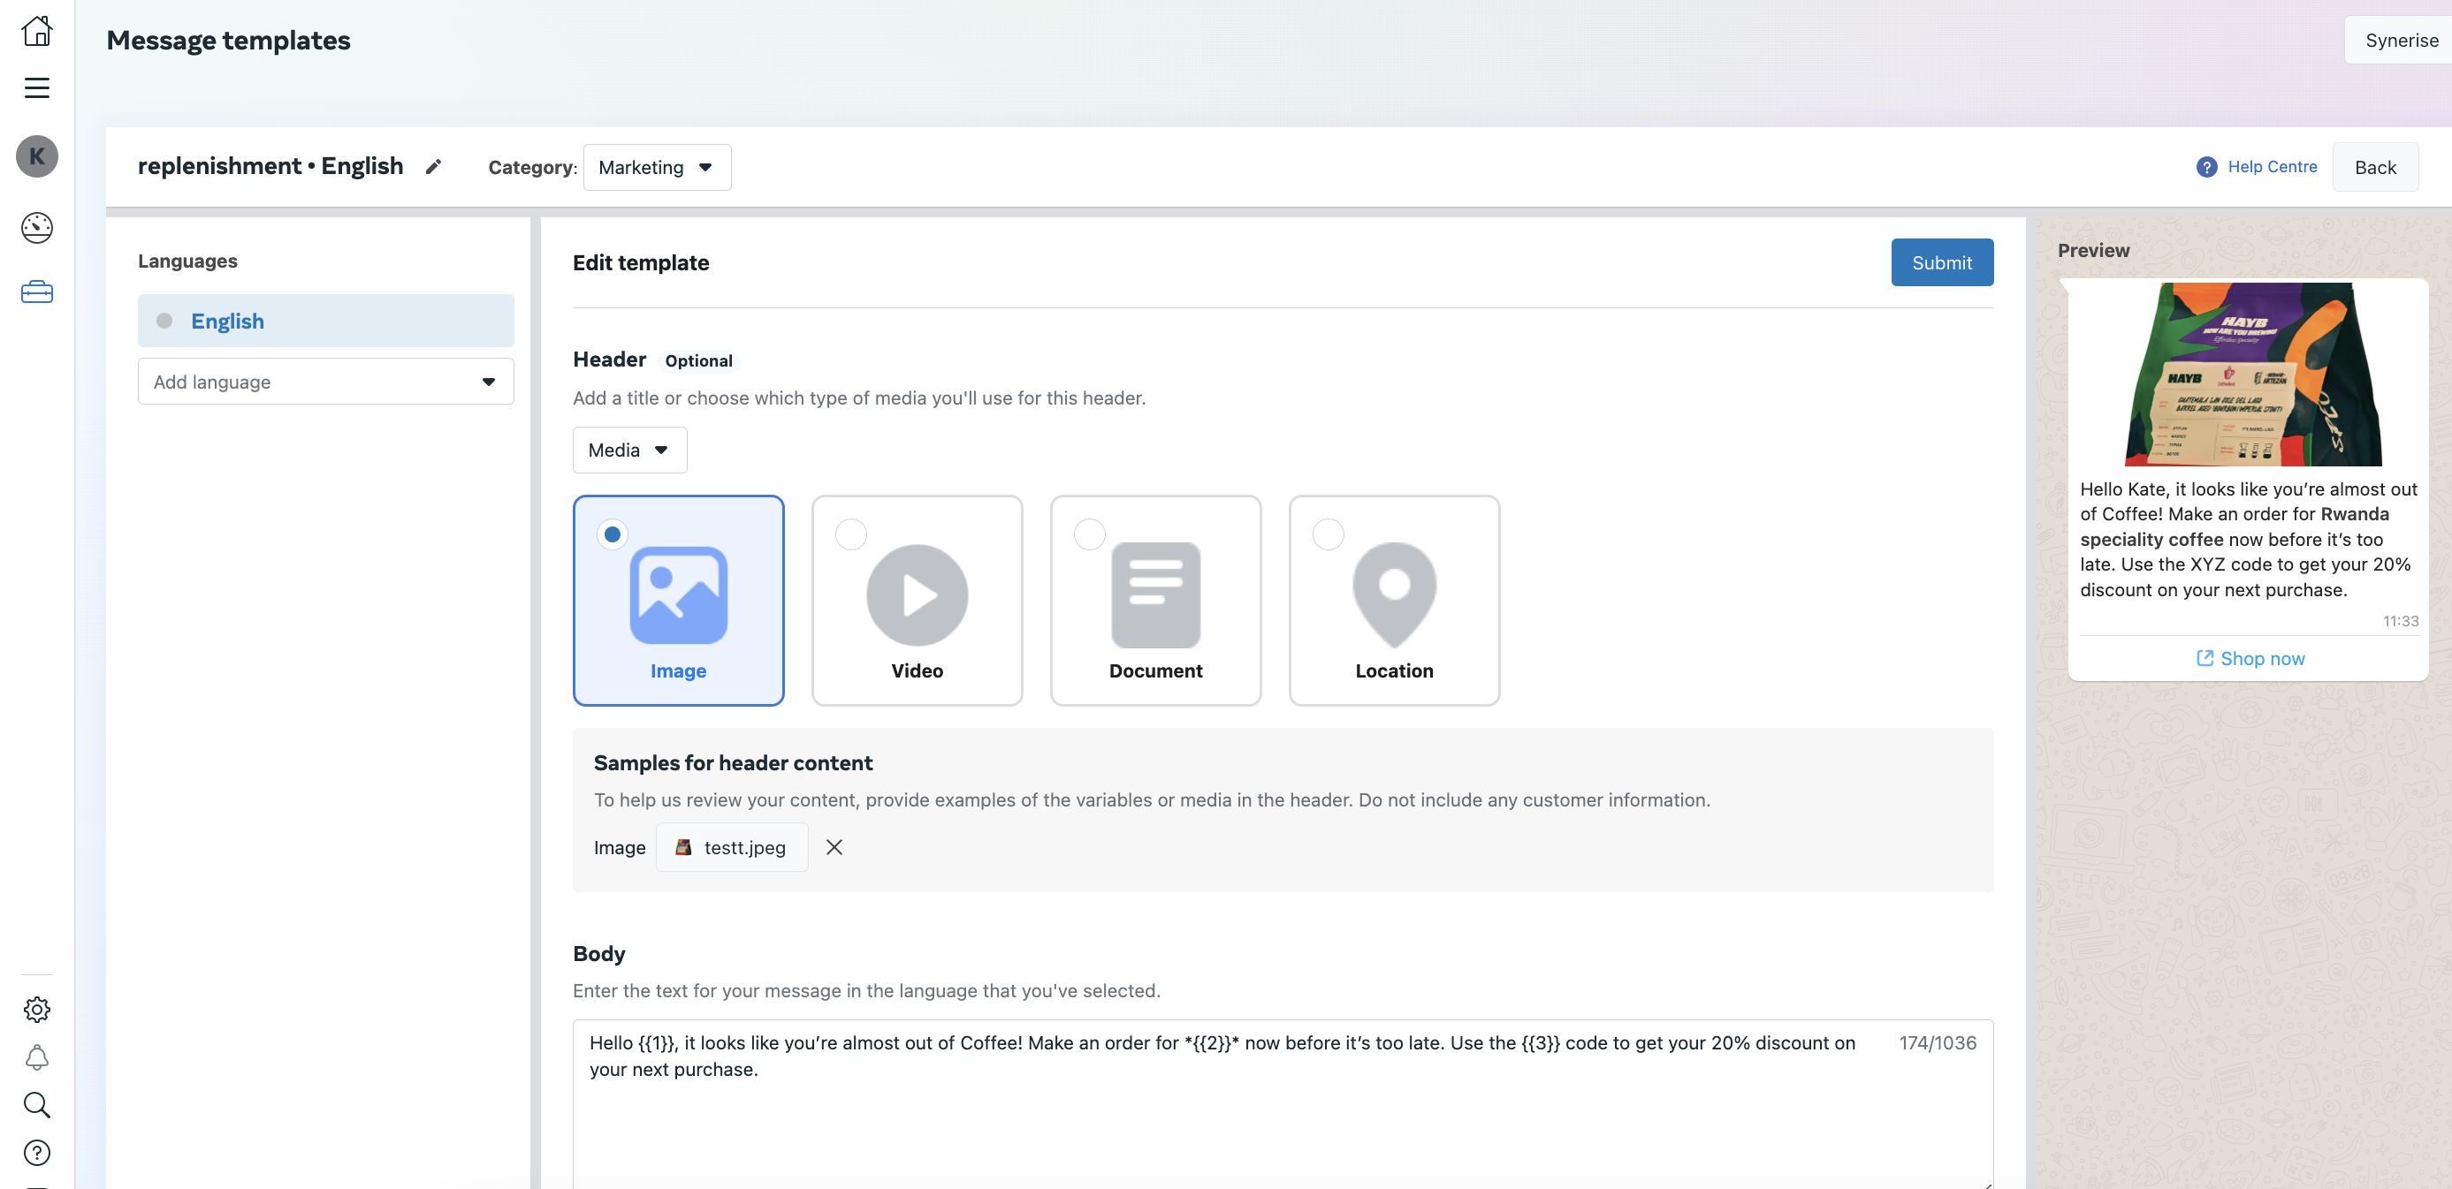Select the Video header radio option
The width and height of the screenshot is (2452, 1189).
point(850,534)
